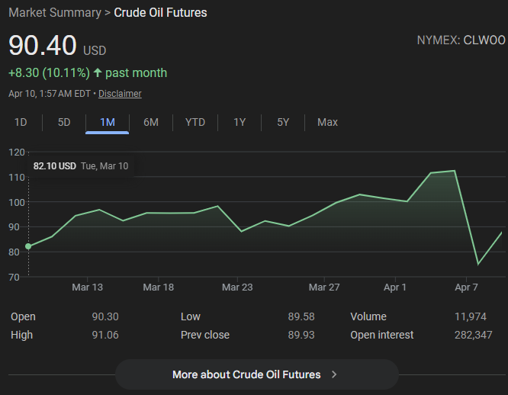This screenshot has width=508, height=395.
Task: Show the Max time range
Action: click(x=327, y=122)
